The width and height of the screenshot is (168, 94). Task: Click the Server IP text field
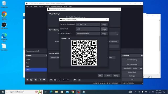[x=88, y=25]
